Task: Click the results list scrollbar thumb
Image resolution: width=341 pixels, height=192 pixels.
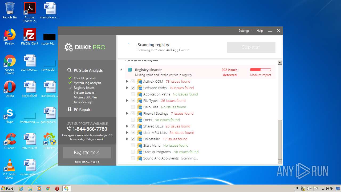Action: pos(280,139)
